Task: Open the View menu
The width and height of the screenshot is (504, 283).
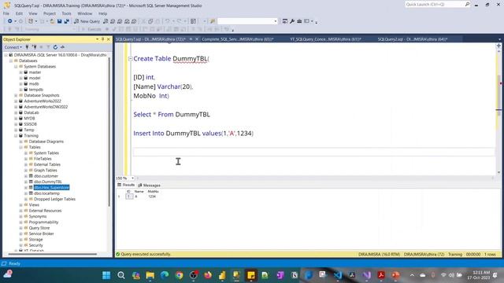Action: pos(33,13)
